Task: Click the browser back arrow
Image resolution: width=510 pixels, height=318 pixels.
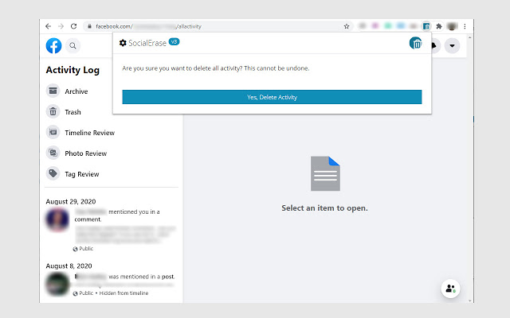Action: pos(49,26)
